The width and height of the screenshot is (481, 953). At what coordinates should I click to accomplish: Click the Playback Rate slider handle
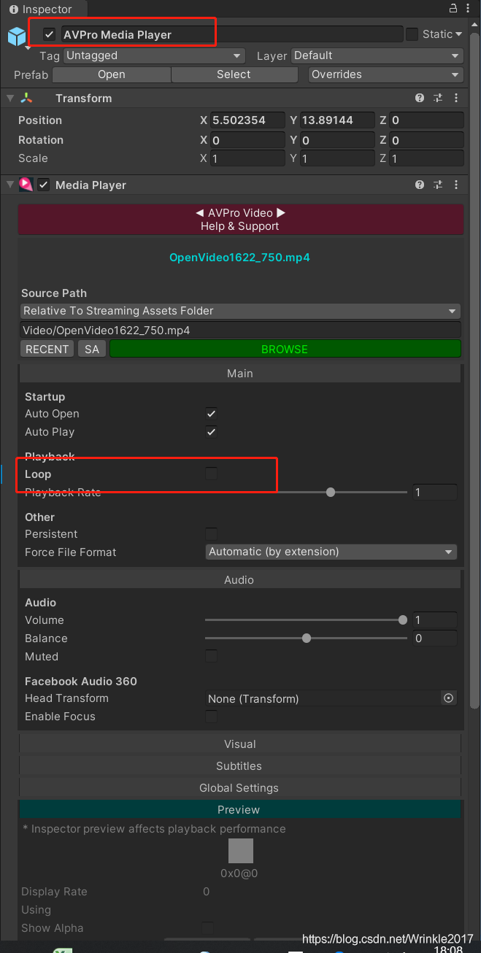[x=331, y=493]
